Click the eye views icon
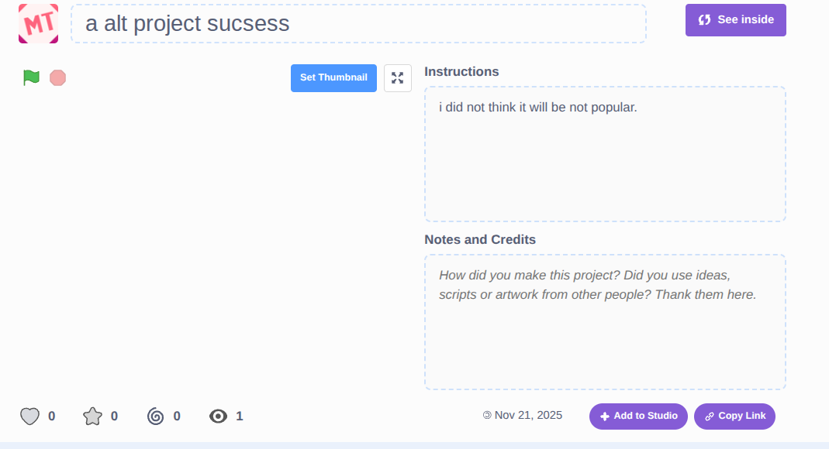The image size is (829, 449). pyautogui.click(x=219, y=416)
